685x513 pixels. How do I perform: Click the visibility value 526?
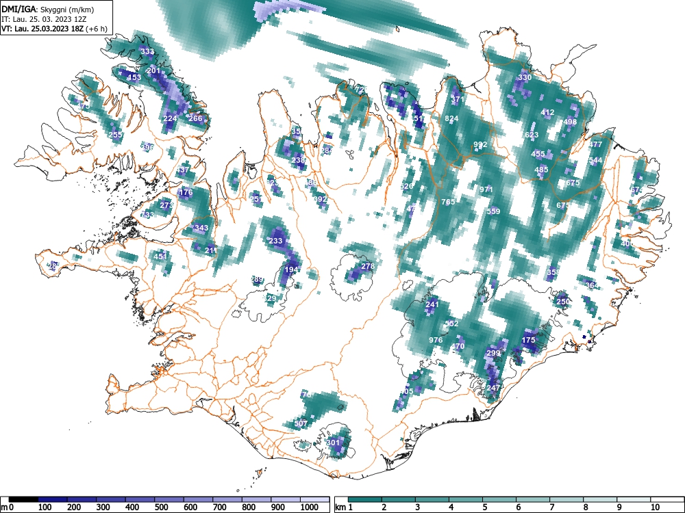[407, 186]
